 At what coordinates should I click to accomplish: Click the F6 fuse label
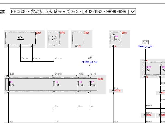point(81,82)
